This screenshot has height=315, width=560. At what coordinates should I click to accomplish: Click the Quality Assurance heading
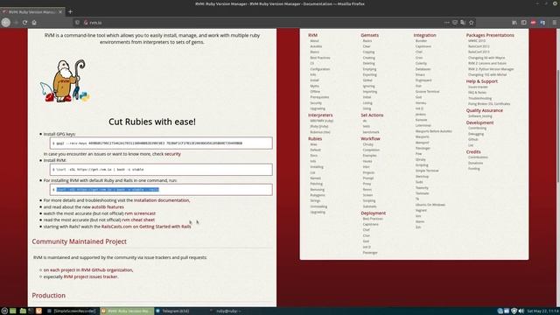(x=484, y=110)
